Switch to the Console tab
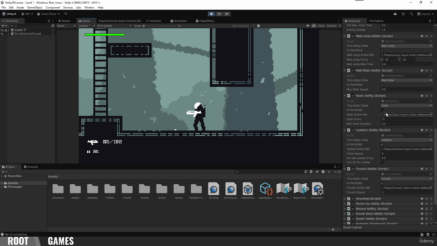 (31, 167)
